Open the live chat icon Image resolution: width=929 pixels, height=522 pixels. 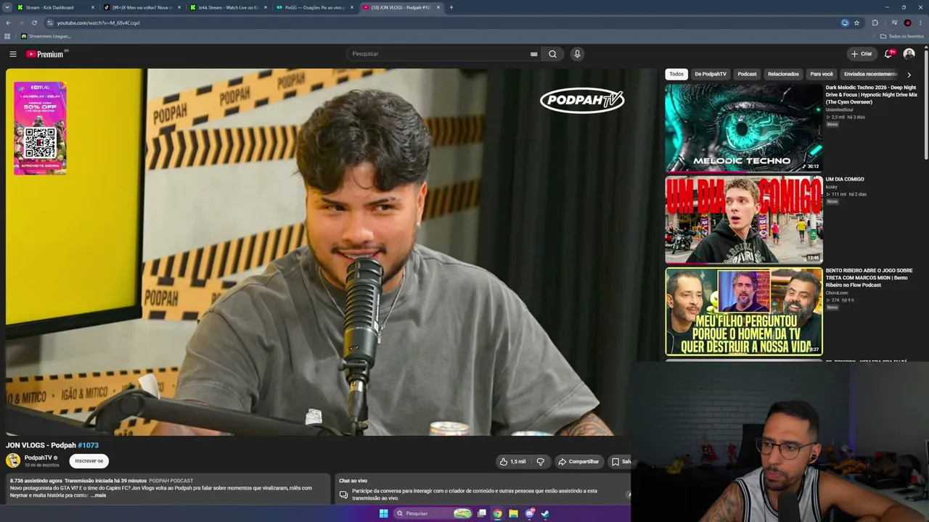(343, 495)
